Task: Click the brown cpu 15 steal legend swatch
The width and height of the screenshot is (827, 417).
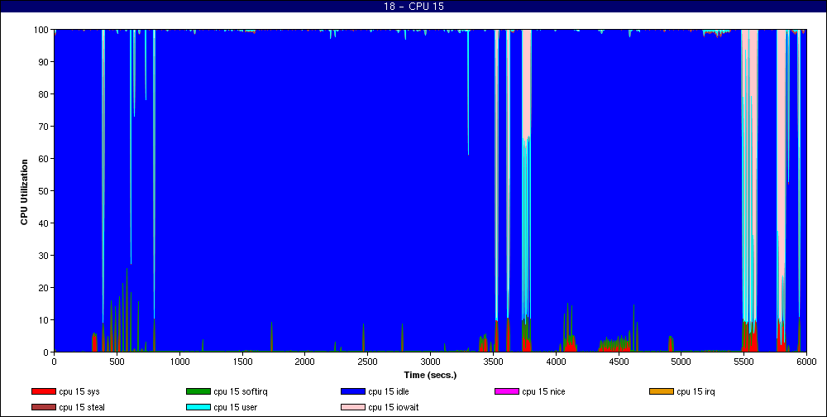Action: click(43, 408)
